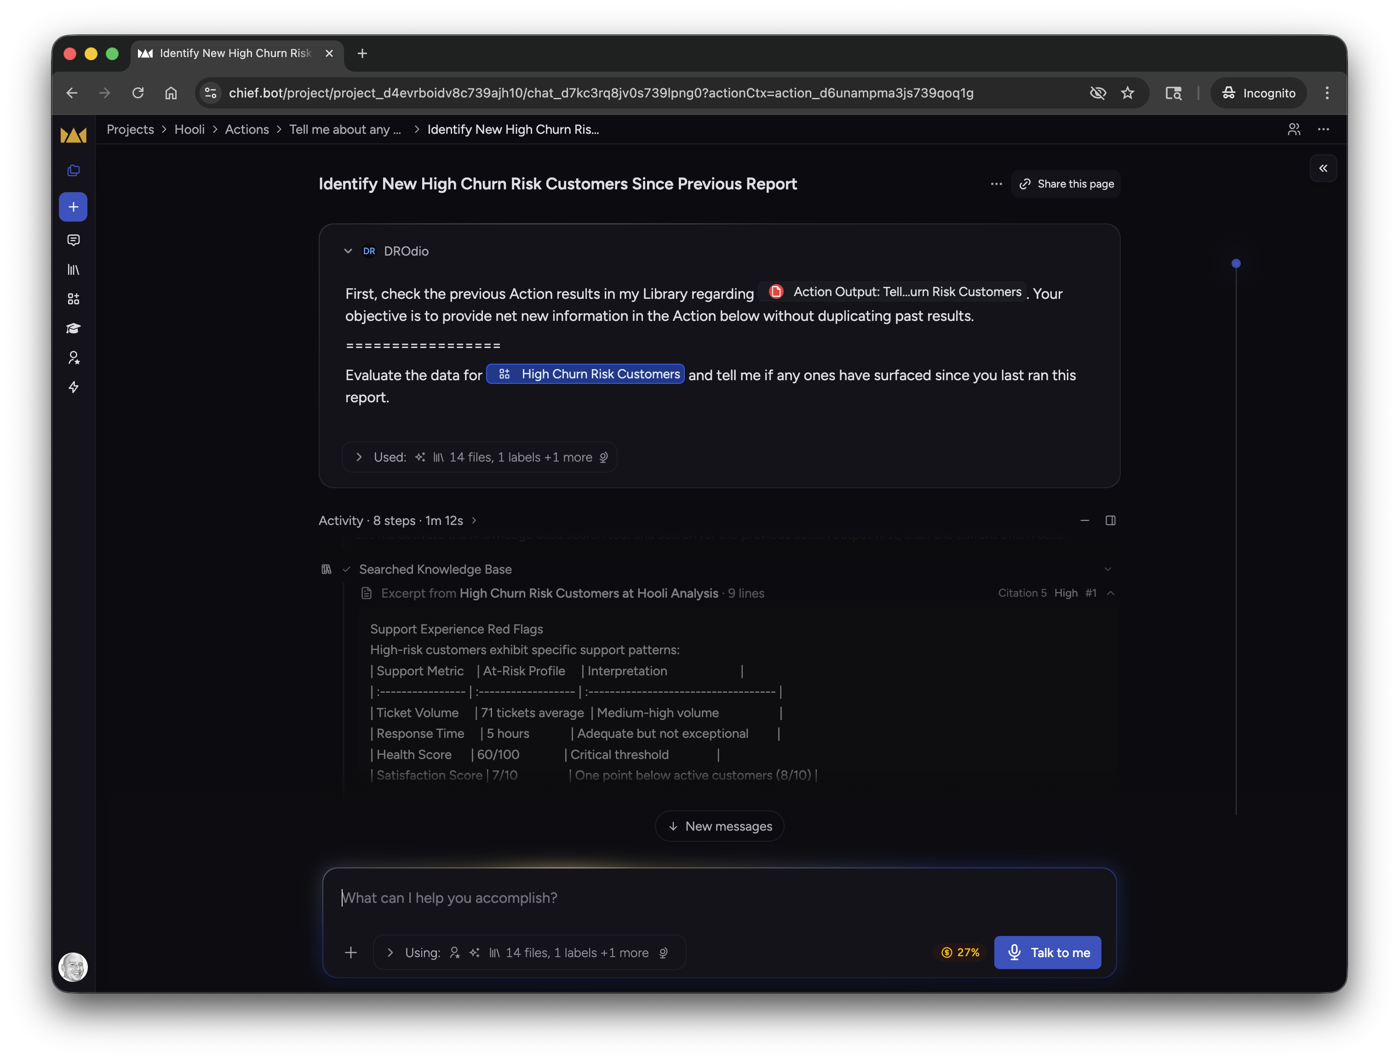Expand the Used: 14 files row
The height and width of the screenshot is (1061, 1399).
pyautogui.click(x=479, y=457)
